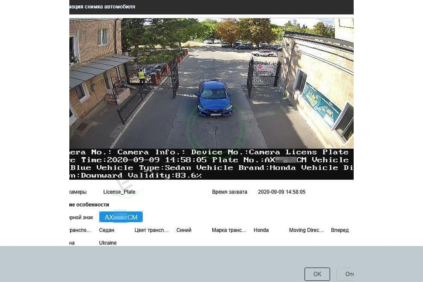Select the highlighted AX…CM plate number field
Image resolution: width=423 pixels, height=282 pixels.
pos(121,217)
